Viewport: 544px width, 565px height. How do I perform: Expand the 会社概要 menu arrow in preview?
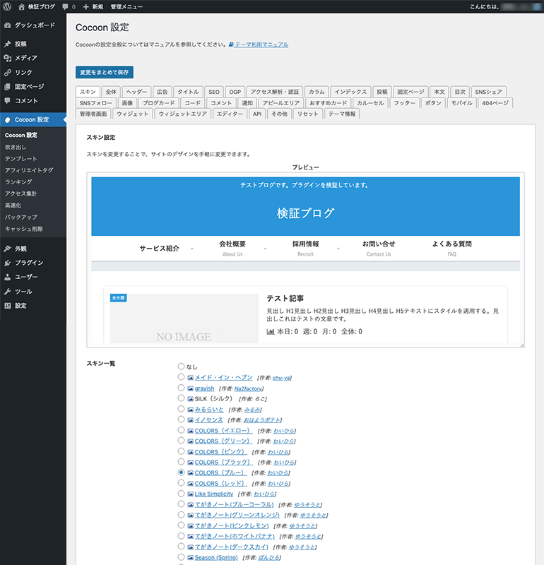(x=265, y=249)
